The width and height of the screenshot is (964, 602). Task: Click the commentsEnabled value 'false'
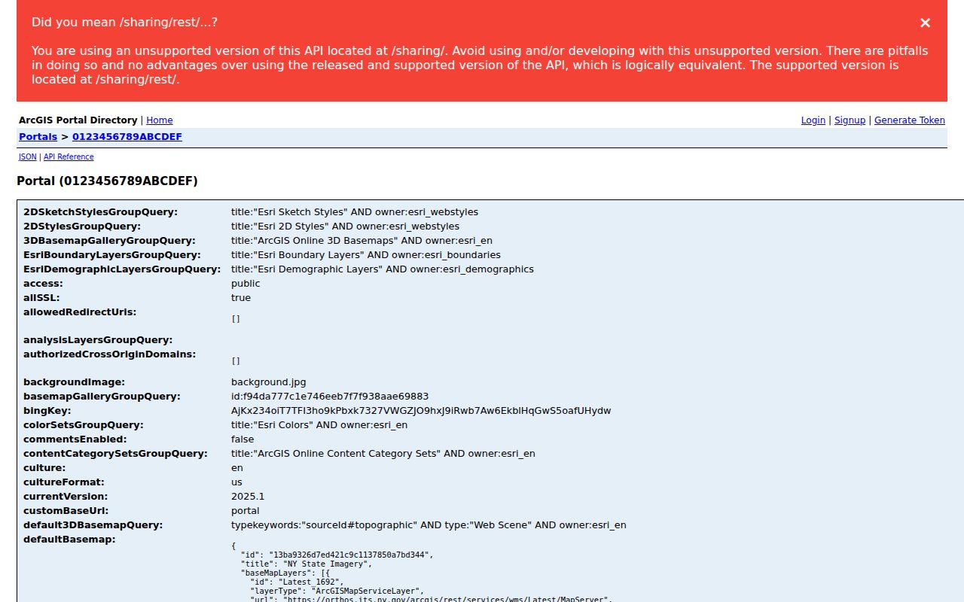tap(243, 439)
